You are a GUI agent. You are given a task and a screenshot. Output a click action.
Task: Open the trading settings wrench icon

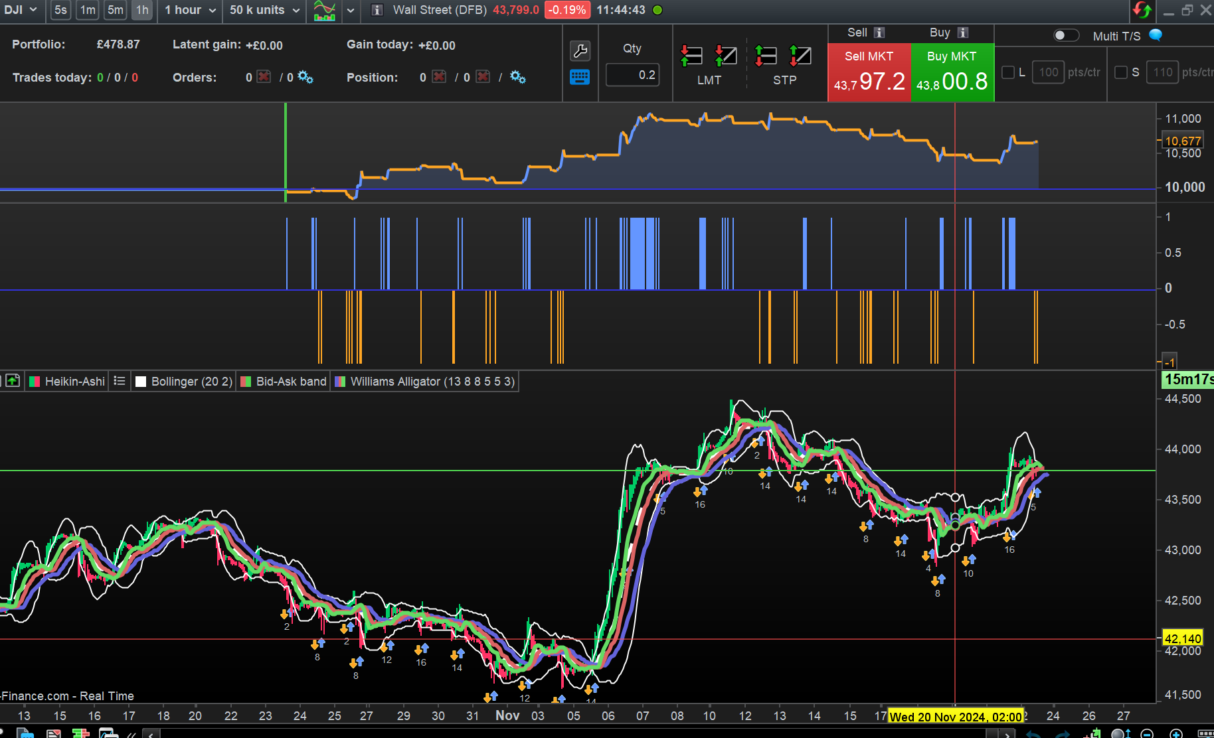point(580,50)
